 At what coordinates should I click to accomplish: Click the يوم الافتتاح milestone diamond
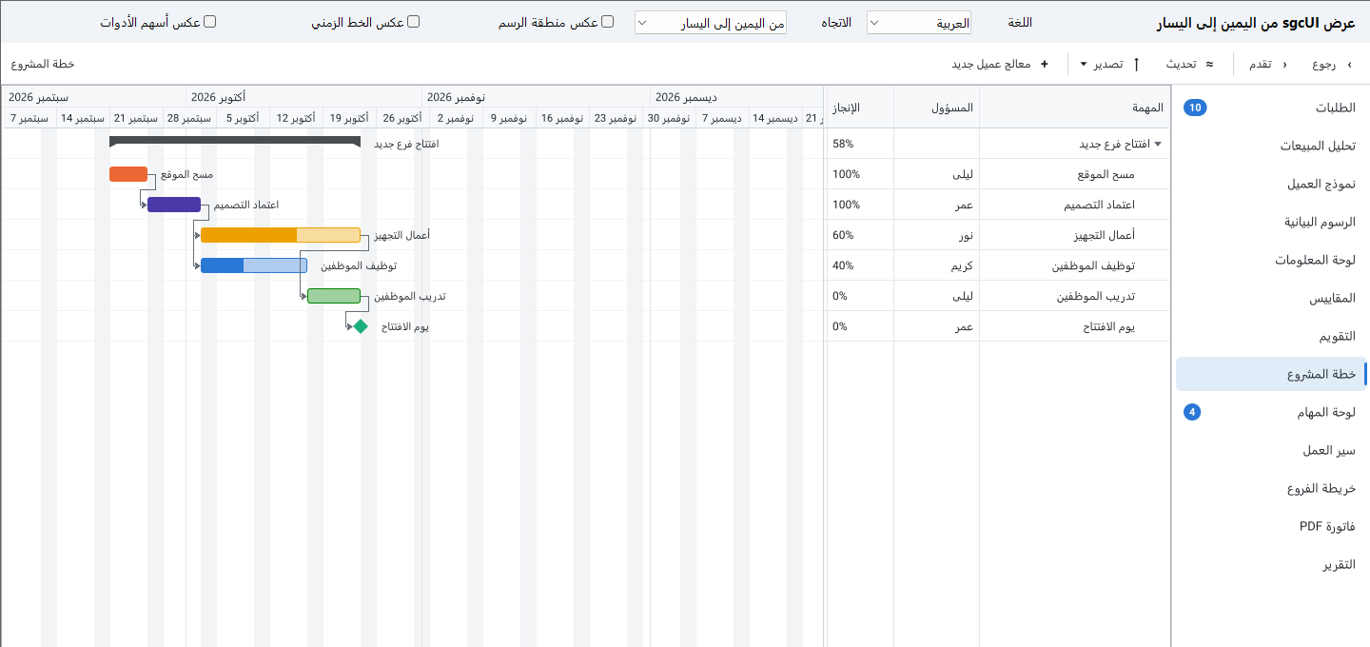pyautogui.click(x=360, y=326)
